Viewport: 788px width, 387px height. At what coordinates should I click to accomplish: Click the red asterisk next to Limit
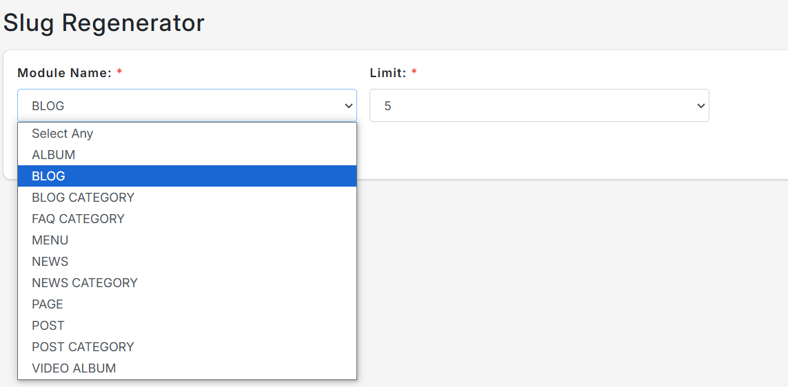pos(414,72)
